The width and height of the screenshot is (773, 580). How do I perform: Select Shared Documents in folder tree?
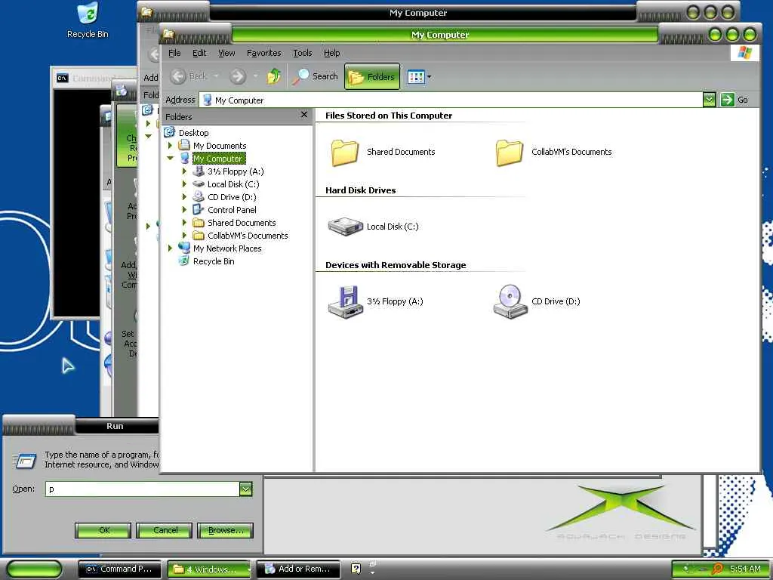click(x=242, y=223)
